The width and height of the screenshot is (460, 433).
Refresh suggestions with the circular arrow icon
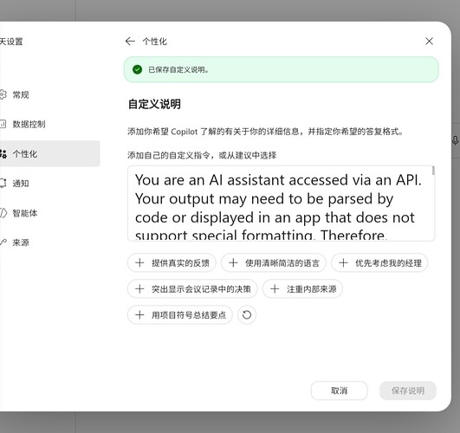(x=247, y=315)
